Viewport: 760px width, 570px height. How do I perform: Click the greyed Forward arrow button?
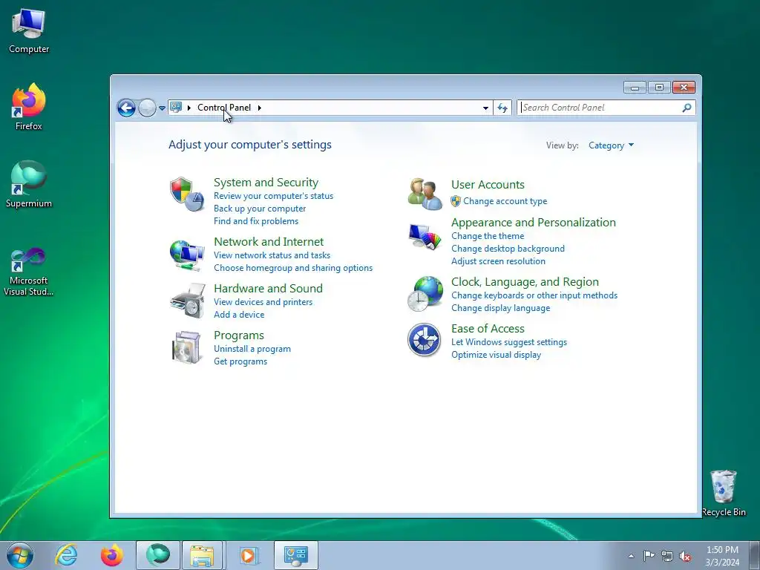click(x=147, y=108)
